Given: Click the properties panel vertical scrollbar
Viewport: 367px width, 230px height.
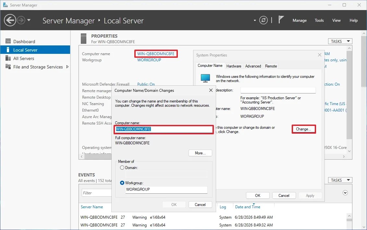Looking at the screenshot, I should 349,95.
